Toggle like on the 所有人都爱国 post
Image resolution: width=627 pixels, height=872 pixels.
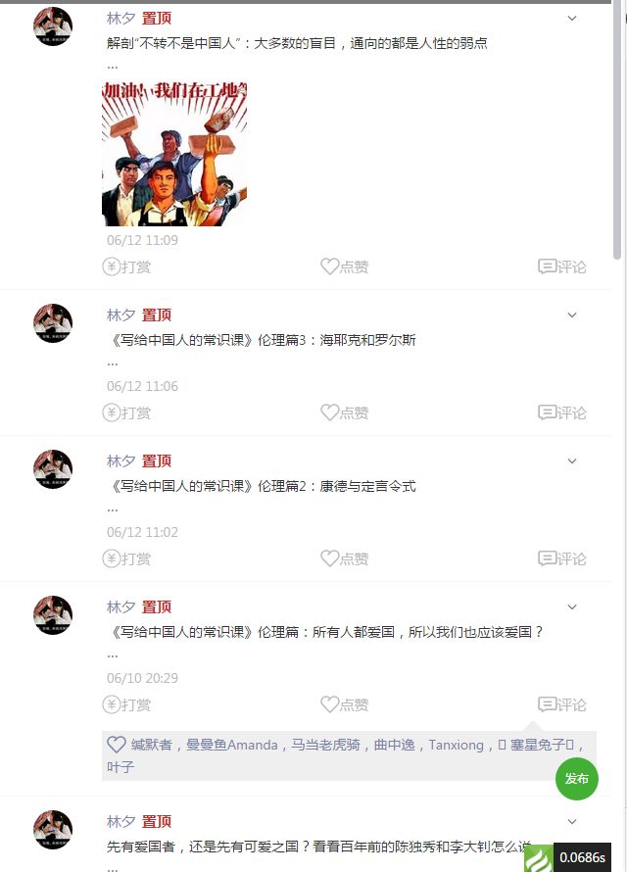(344, 704)
